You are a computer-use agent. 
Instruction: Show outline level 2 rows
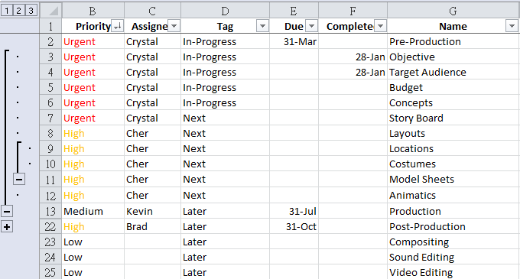click(19, 11)
